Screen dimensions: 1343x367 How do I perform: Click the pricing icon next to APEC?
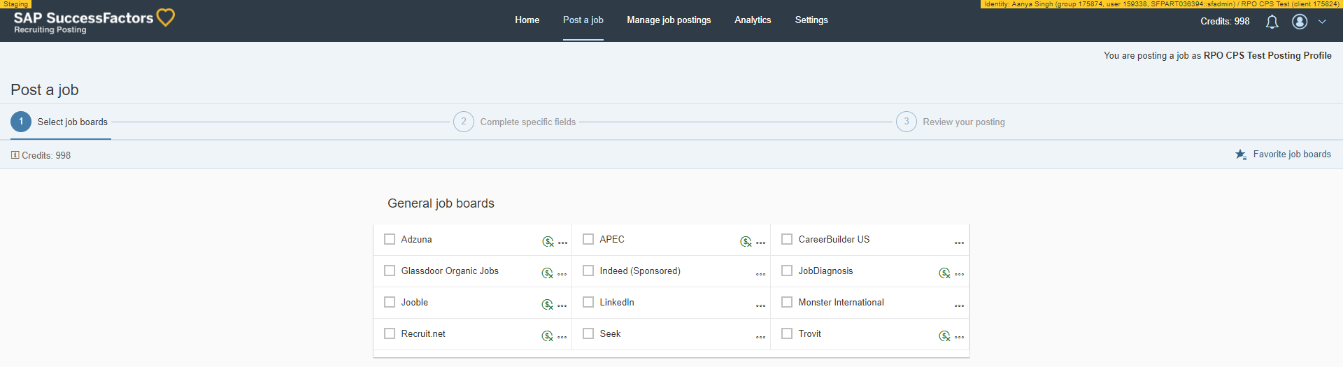(746, 242)
